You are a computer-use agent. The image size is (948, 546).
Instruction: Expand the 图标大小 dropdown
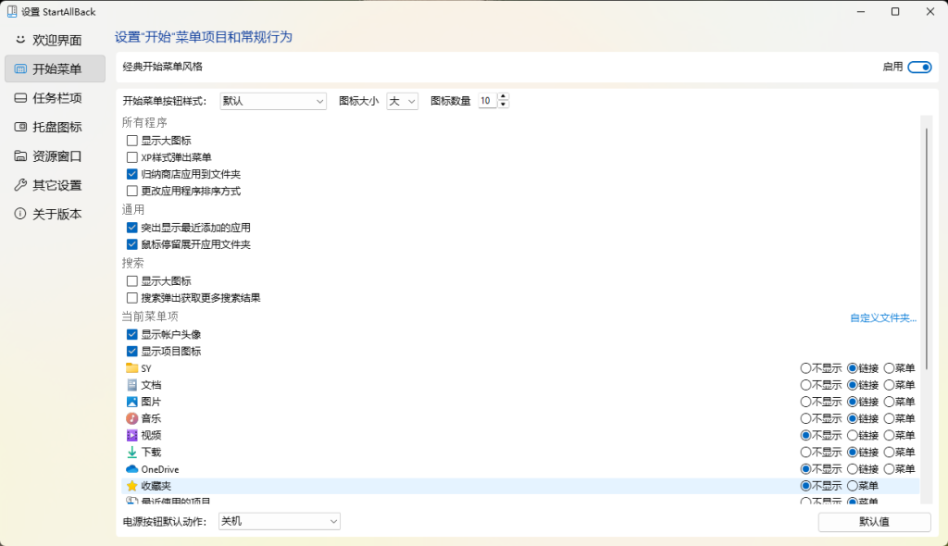pyautogui.click(x=403, y=101)
